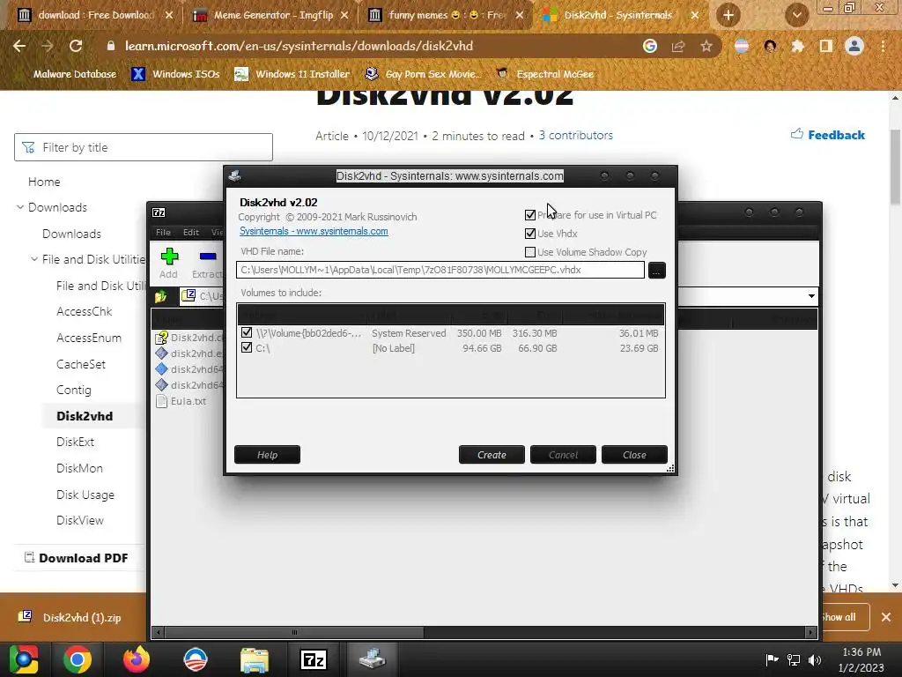Click the browse button beside VHD file name
This screenshot has width=902, height=677.
coord(656,270)
